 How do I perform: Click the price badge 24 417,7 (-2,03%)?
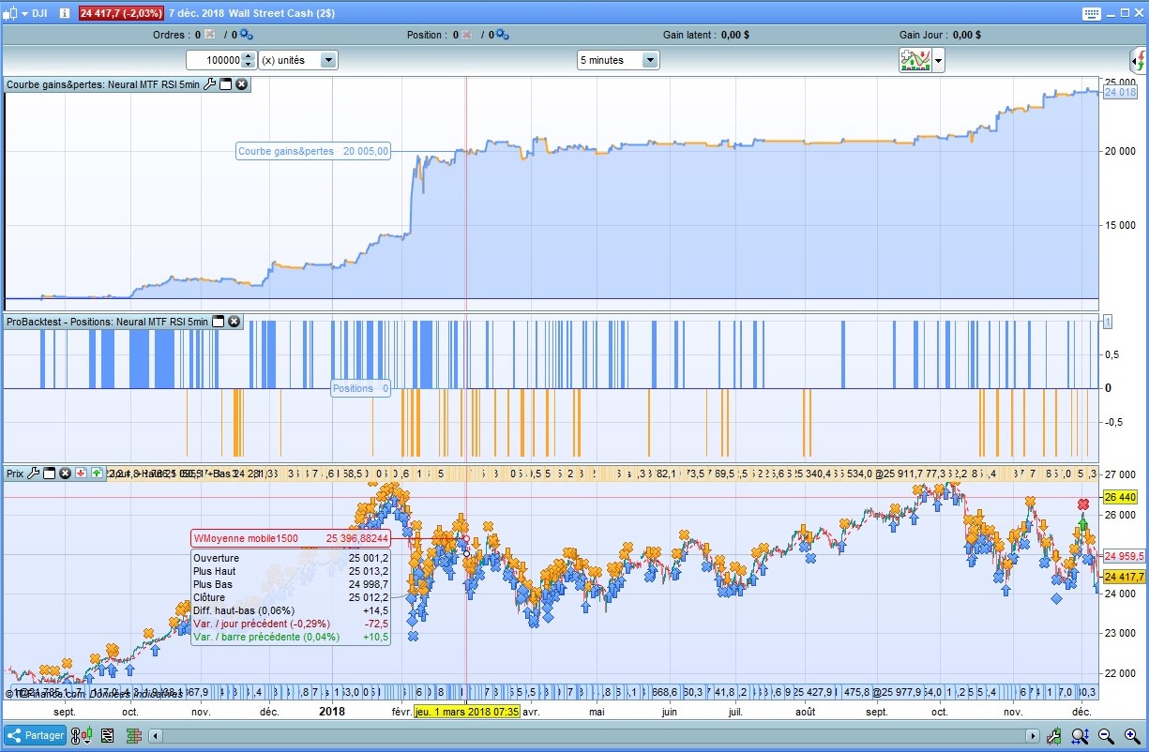click(x=121, y=13)
